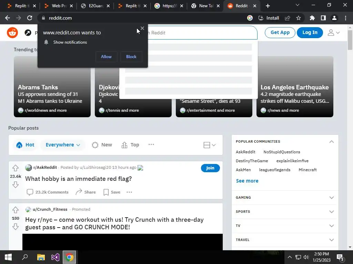Click the Search Reddit input field

[x=202, y=33]
